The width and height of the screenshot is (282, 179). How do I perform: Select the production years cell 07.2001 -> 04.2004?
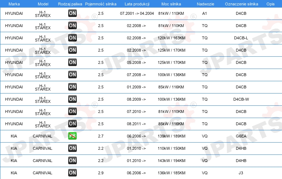[137, 13]
